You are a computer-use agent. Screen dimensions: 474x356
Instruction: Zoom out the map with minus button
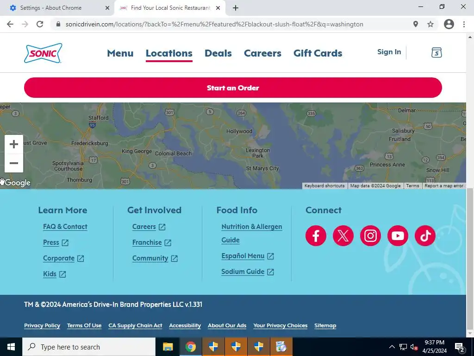click(14, 163)
